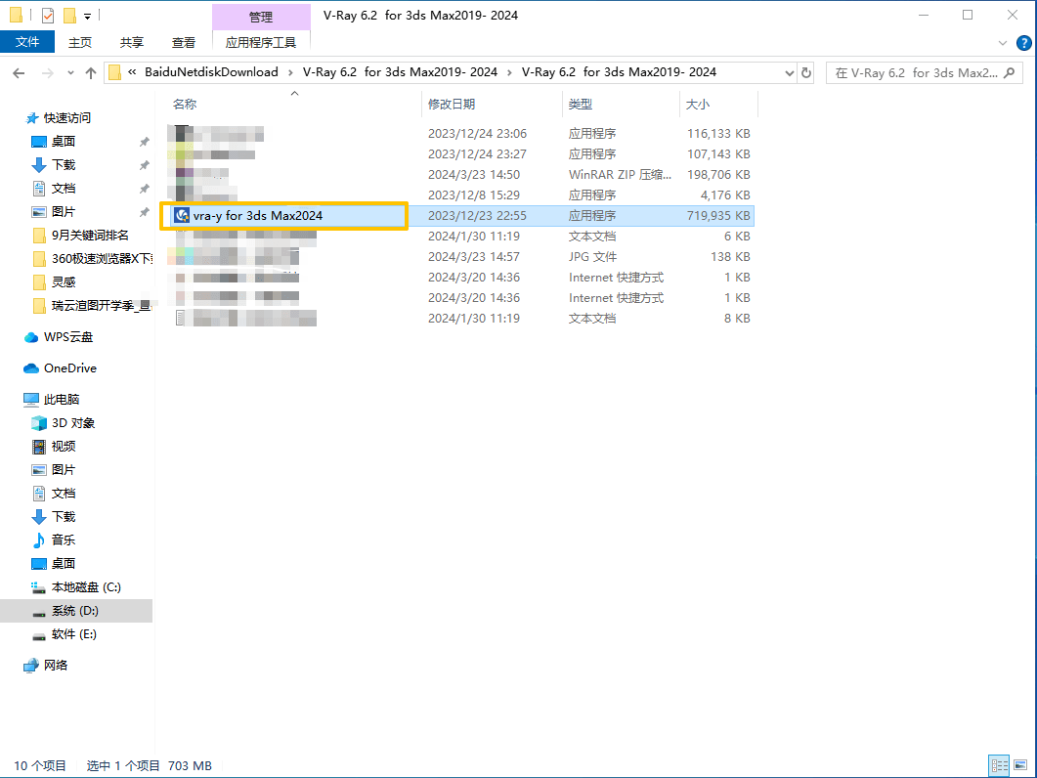Open the 360极速浏览器X下 folder
The width and height of the screenshot is (1037, 778).
tap(93, 259)
